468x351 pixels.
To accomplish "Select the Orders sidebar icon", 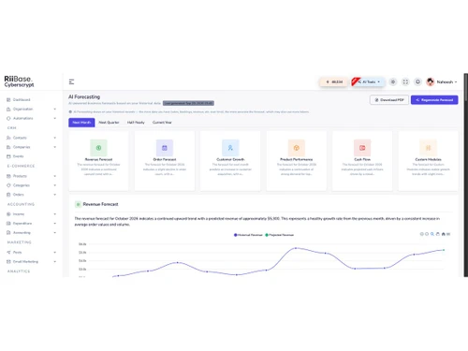I will tap(8, 195).
